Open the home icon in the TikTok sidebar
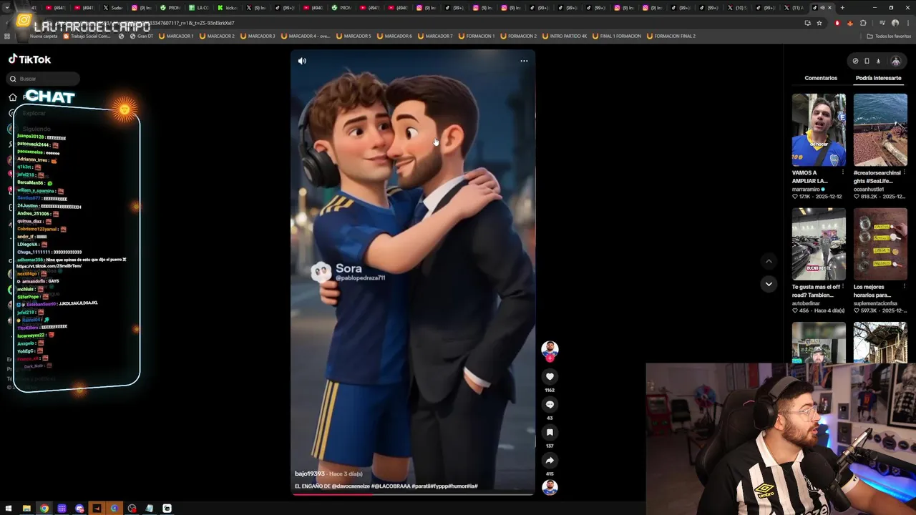Screen dimensions: 916x515 click(x=13, y=97)
